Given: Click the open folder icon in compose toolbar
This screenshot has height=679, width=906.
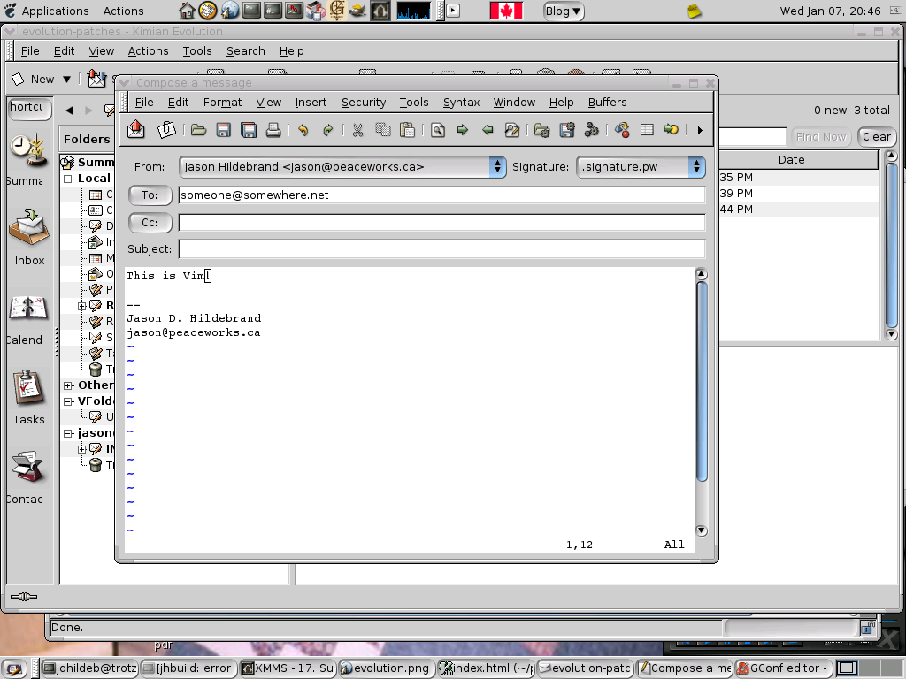Looking at the screenshot, I should point(198,130).
